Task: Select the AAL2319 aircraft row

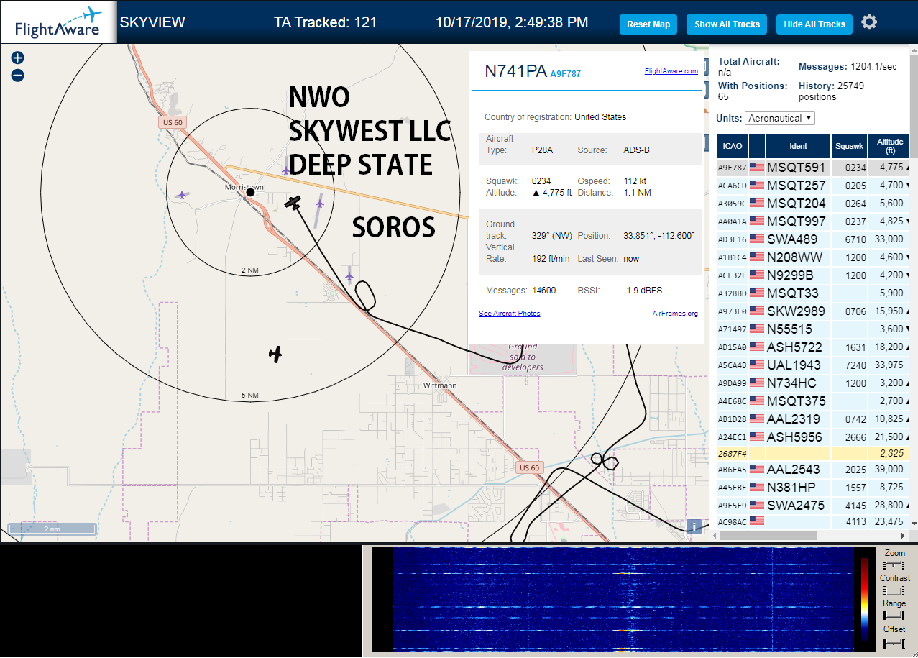Action: point(814,419)
